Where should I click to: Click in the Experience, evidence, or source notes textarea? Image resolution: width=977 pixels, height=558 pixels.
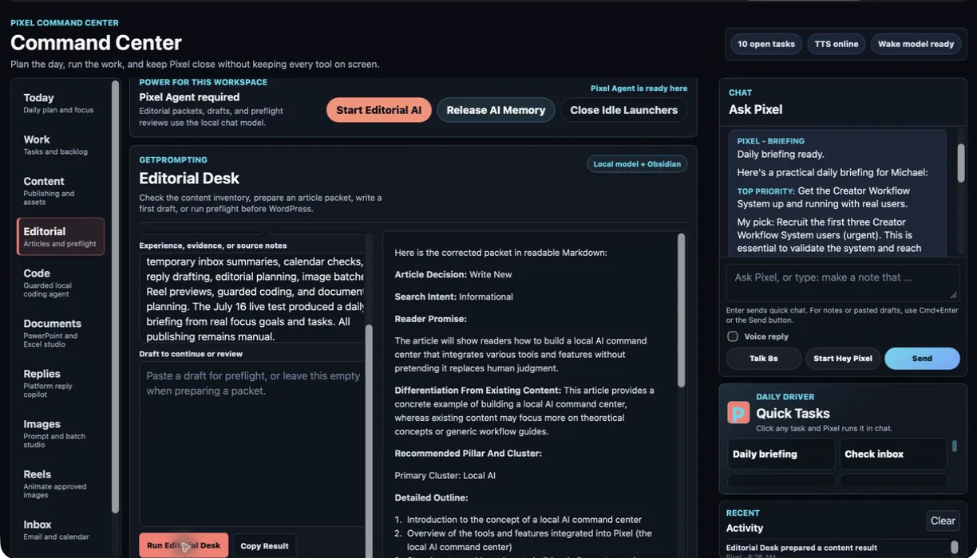[x=251, y=299]
